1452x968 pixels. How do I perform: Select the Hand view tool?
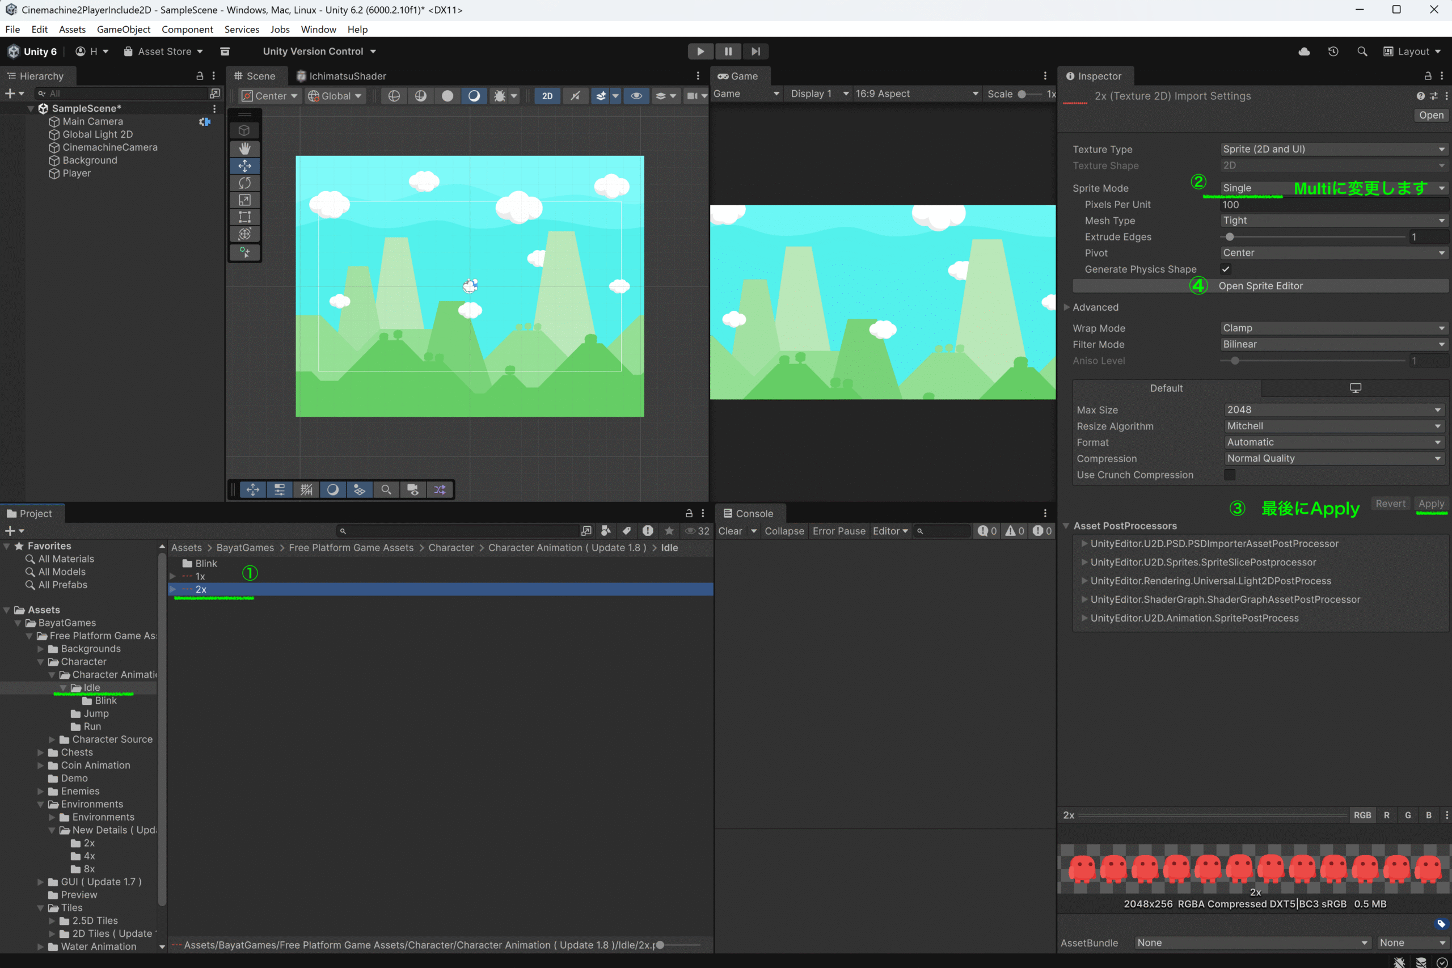[244, 148]
